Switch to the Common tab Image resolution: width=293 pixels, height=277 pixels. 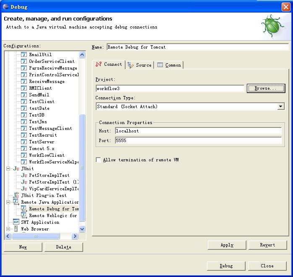pyautogui.click(x=169, y=65)
